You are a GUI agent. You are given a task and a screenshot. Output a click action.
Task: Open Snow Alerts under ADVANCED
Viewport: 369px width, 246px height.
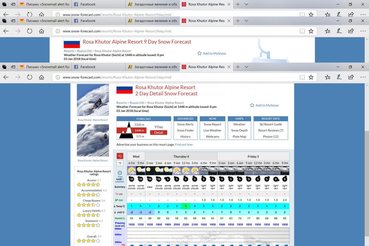185,124
